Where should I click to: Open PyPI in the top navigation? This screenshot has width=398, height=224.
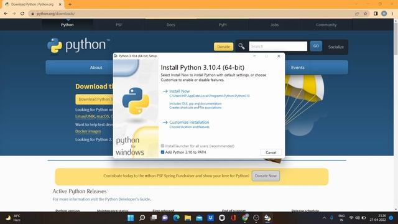[223, 25]
